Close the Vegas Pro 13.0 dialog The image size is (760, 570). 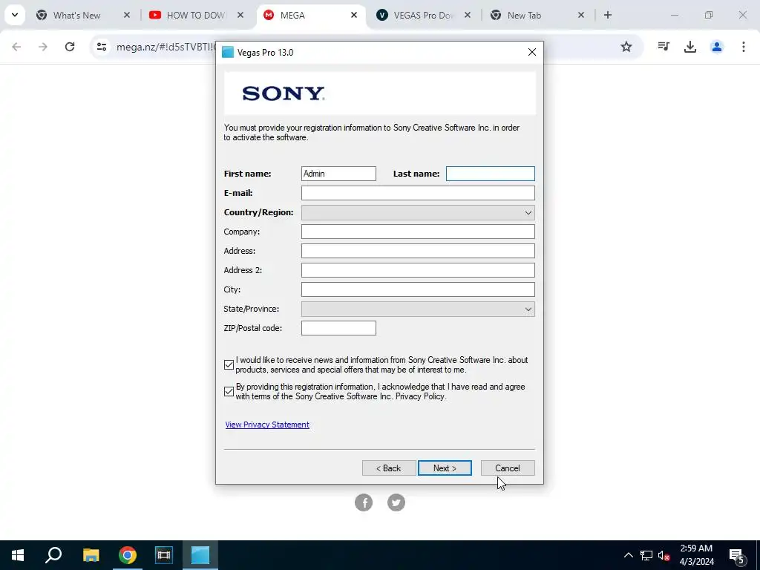coord(531,53)
